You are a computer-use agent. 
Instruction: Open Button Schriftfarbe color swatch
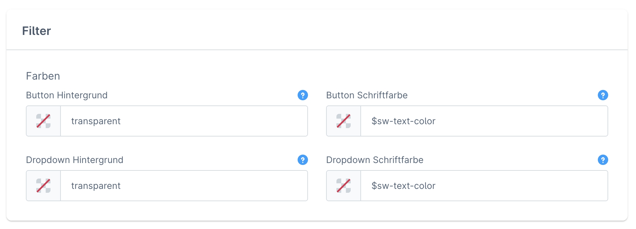[344, 121]
